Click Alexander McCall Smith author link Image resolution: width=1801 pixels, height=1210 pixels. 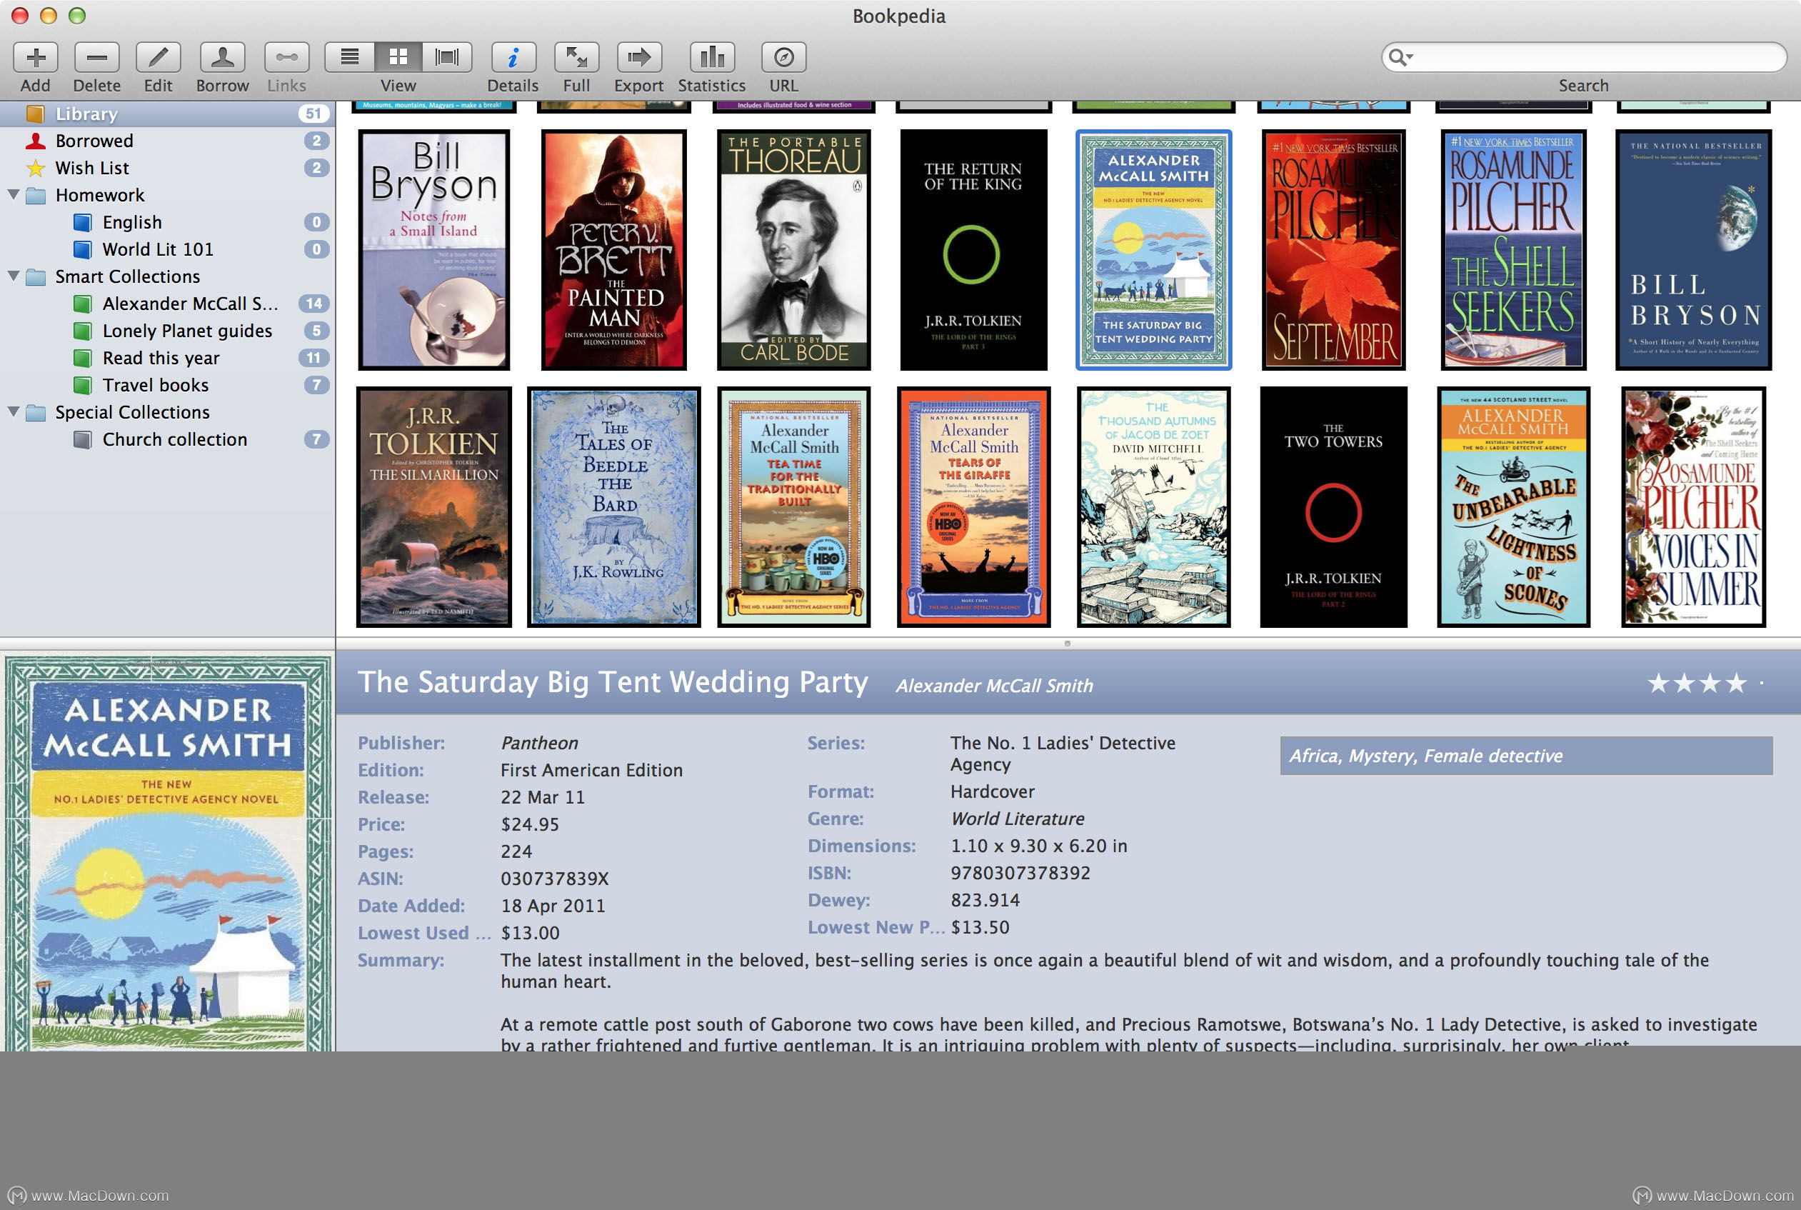[994, 686]
